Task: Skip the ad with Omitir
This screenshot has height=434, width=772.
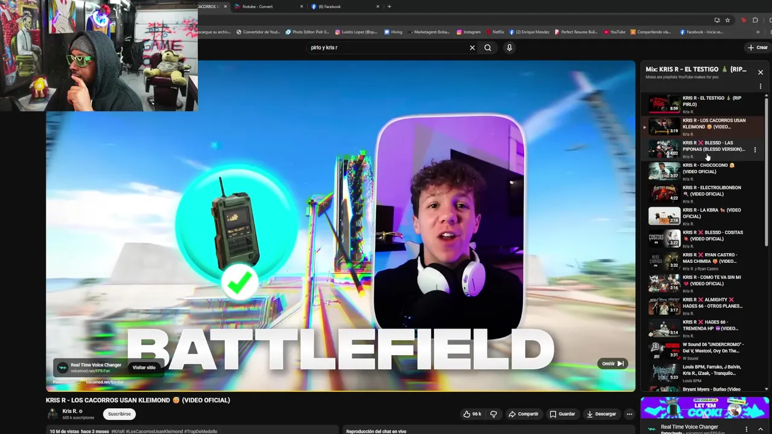Action: (x=612, y=363)
